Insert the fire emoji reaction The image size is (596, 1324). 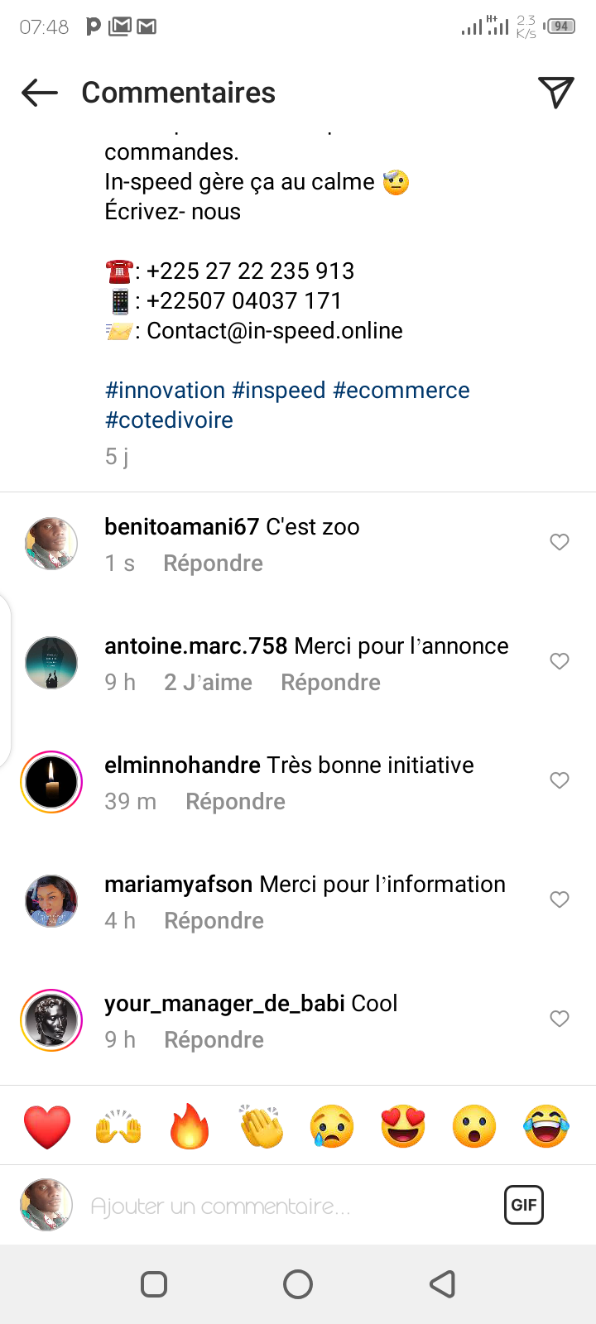click(190, 1126)
